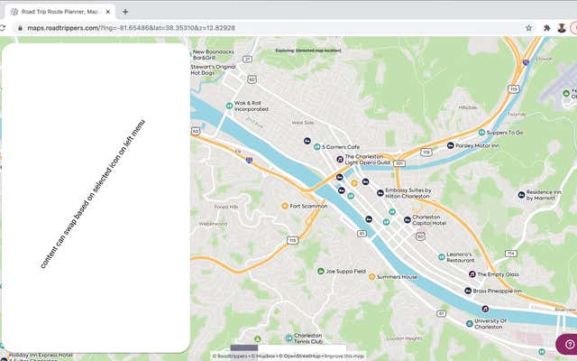Open the purple help question mark button
Image resolution: width=577 pixels, height=361 pixels.
(x=568, y=344)
